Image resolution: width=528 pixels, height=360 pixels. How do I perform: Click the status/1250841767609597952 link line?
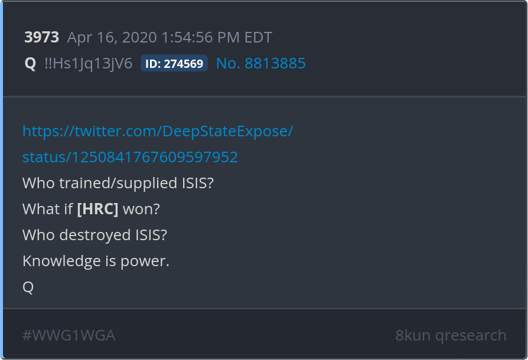(x=130, y=157)
